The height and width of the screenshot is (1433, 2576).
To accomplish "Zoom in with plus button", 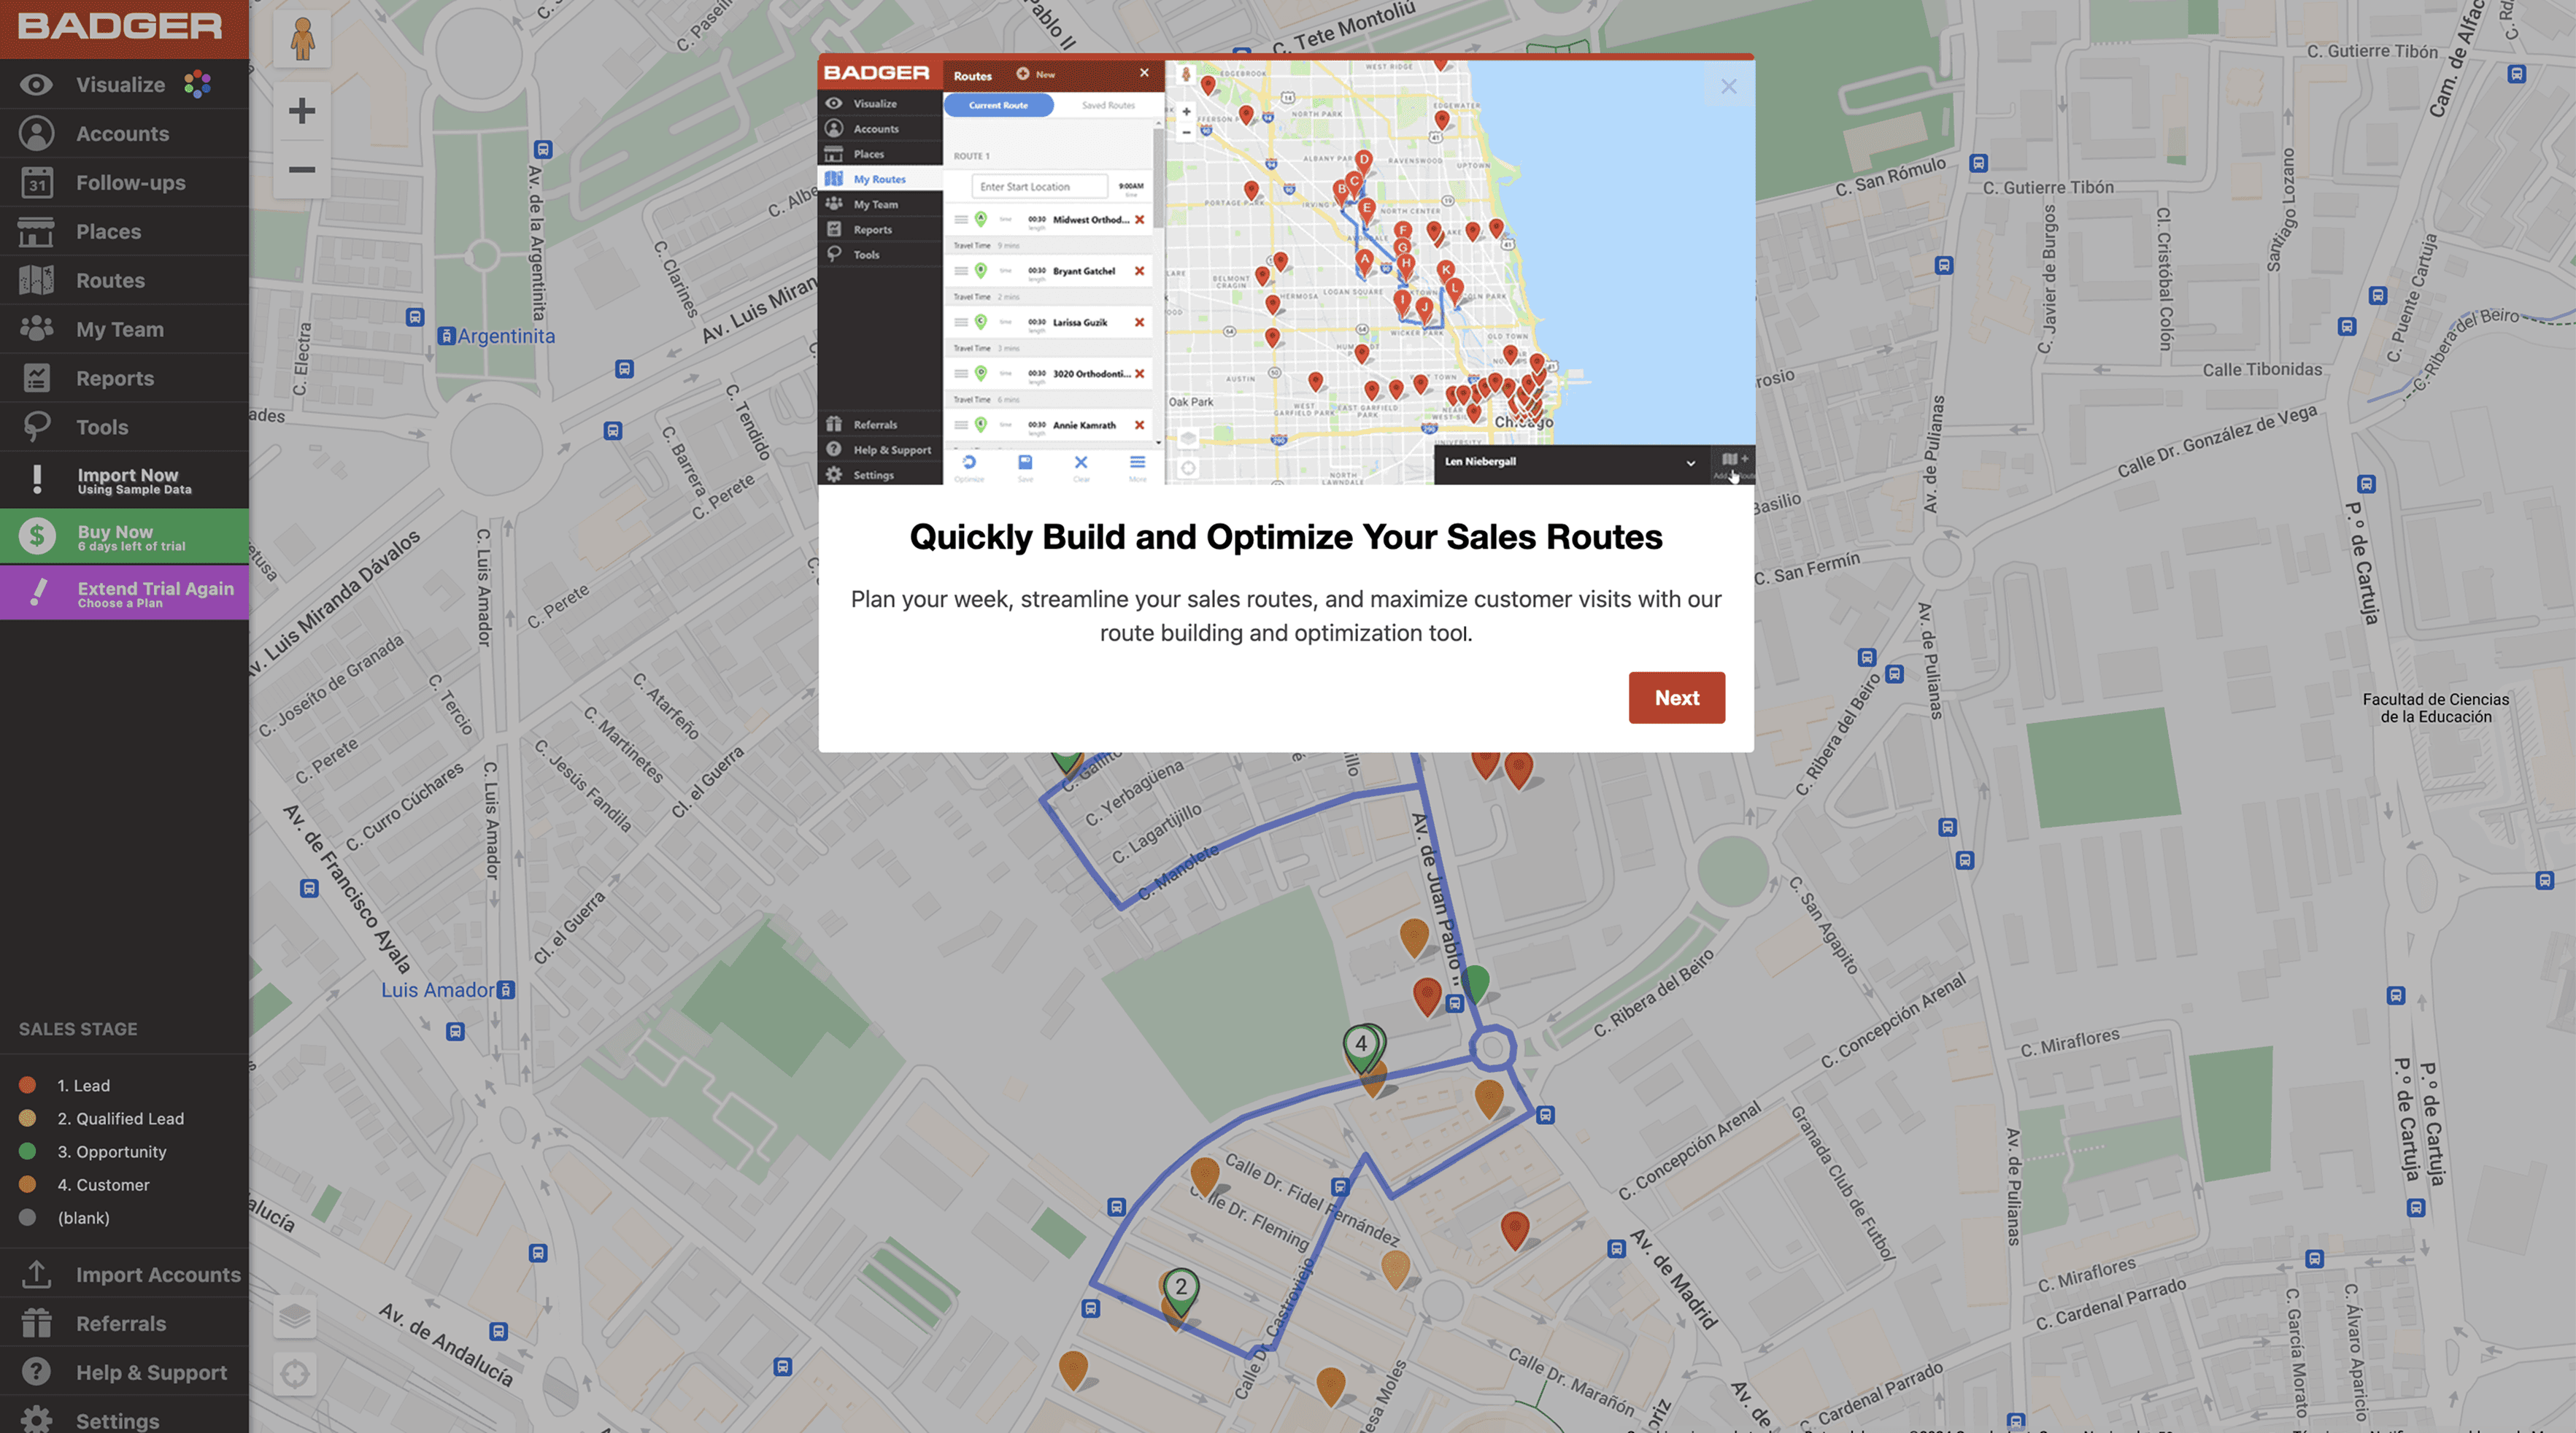I will [x=301, y=111].
